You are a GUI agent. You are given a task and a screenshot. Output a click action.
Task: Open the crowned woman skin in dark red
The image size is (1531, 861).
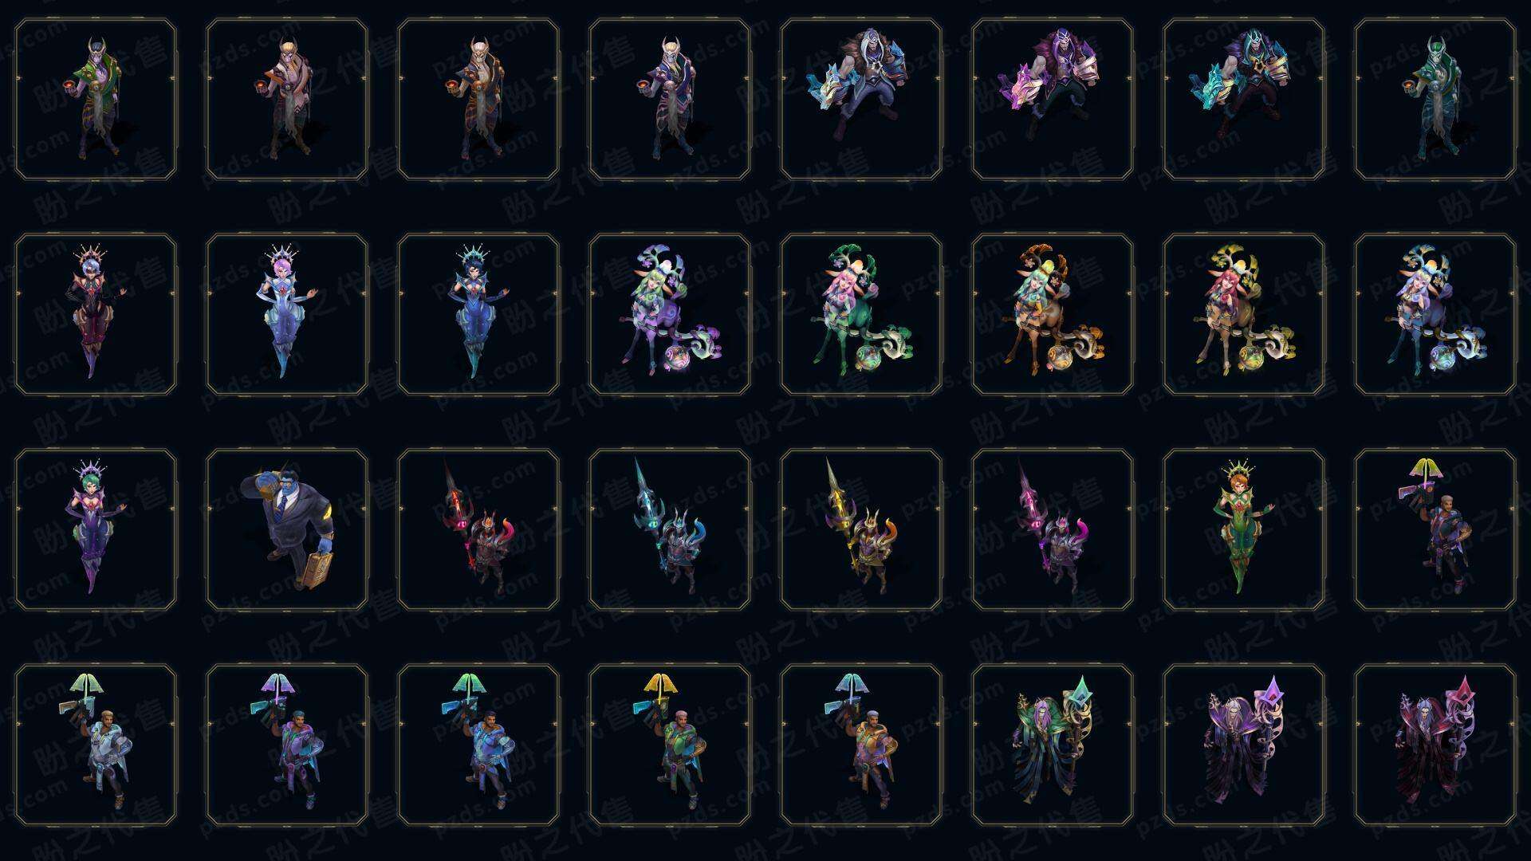click(96, 314)
